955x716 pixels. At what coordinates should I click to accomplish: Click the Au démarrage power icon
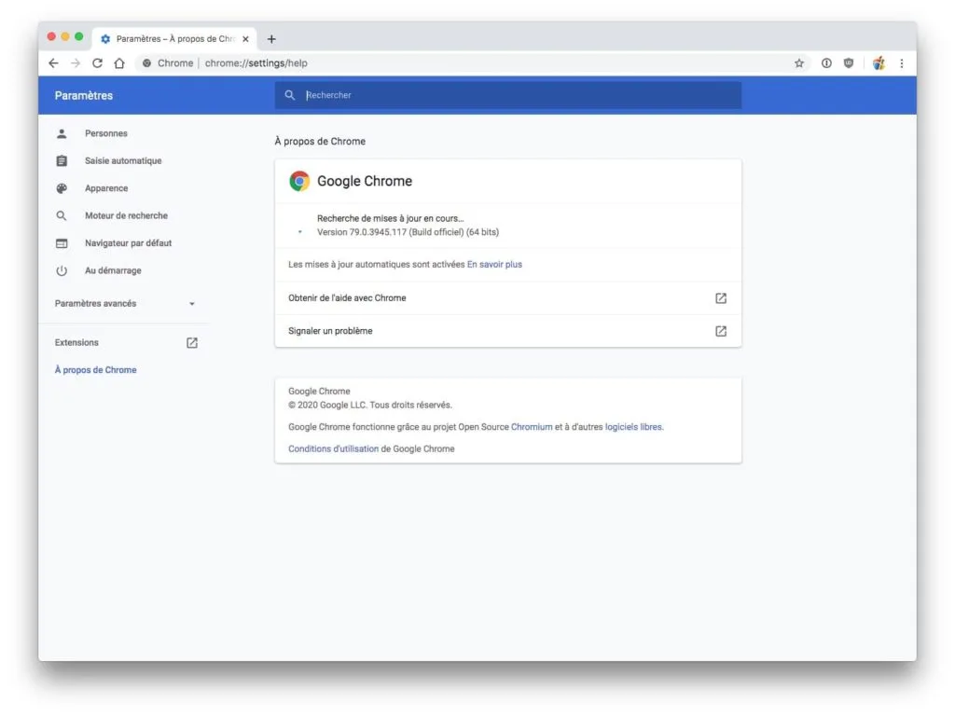(x=62, y=270)
